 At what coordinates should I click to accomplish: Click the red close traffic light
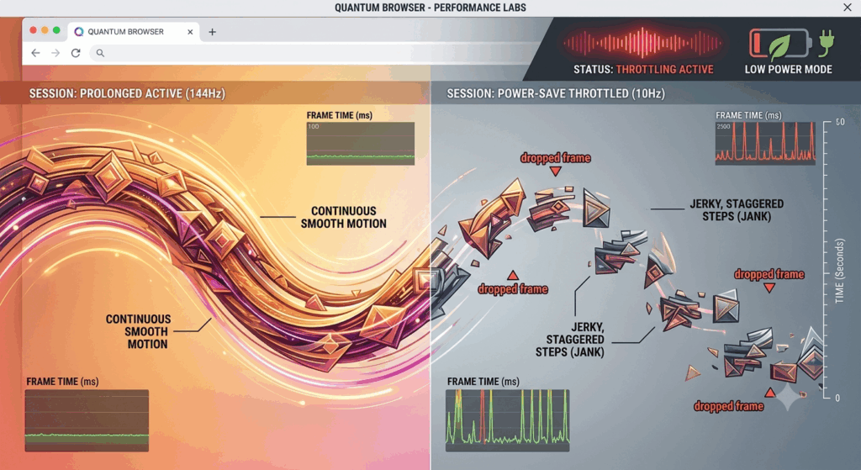33,30
